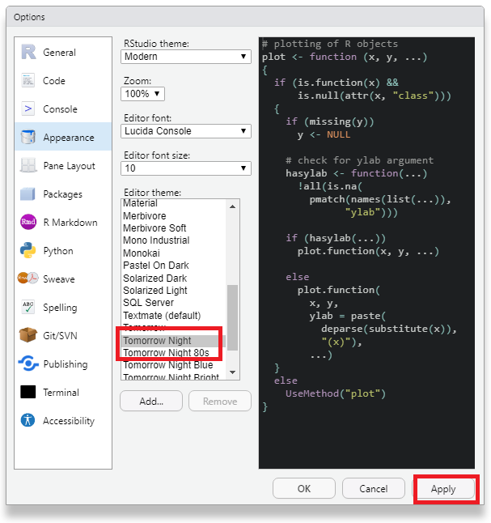Screen dimensions: 491x523
Task: Click the R Markdown Rmd icon
Action: (x=28, y=222)
